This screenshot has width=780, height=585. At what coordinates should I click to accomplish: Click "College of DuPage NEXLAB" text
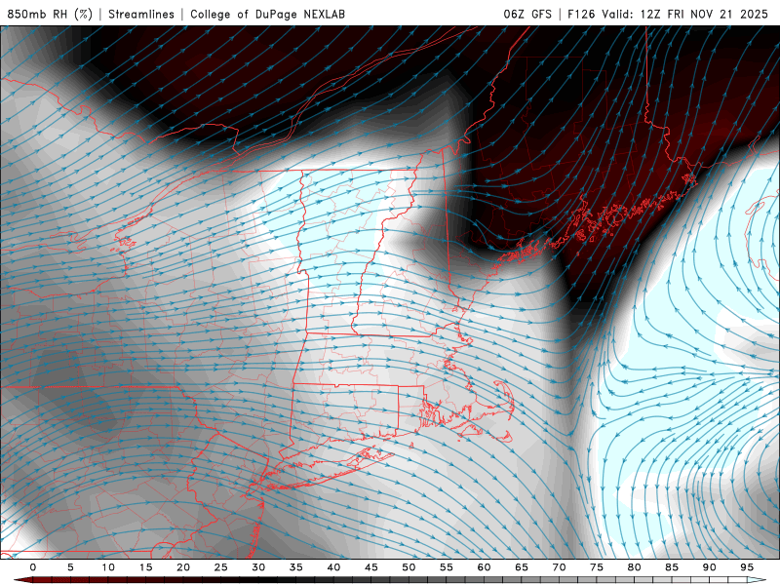[267, 14]
